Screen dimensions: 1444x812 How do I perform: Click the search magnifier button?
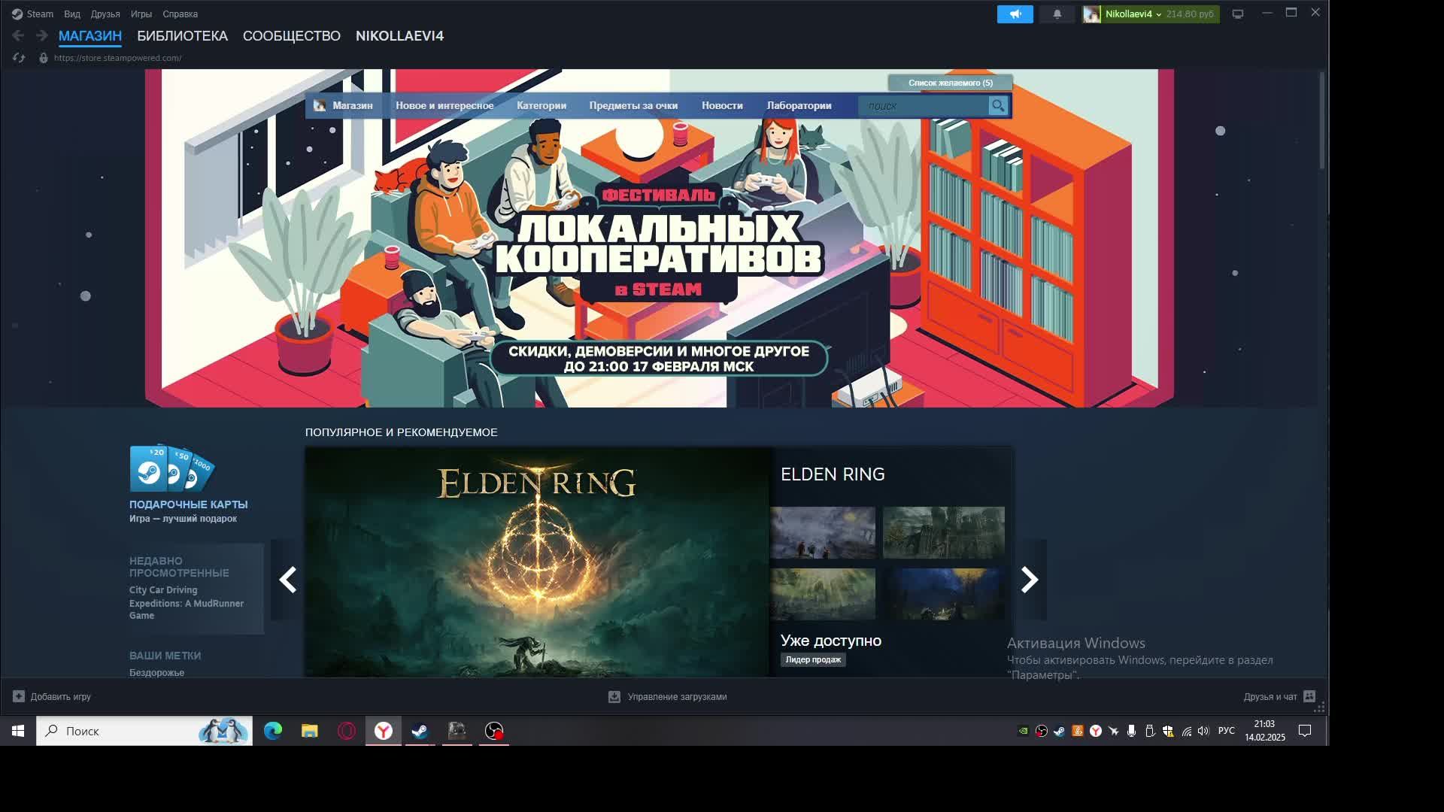click(x=997, y=106)
